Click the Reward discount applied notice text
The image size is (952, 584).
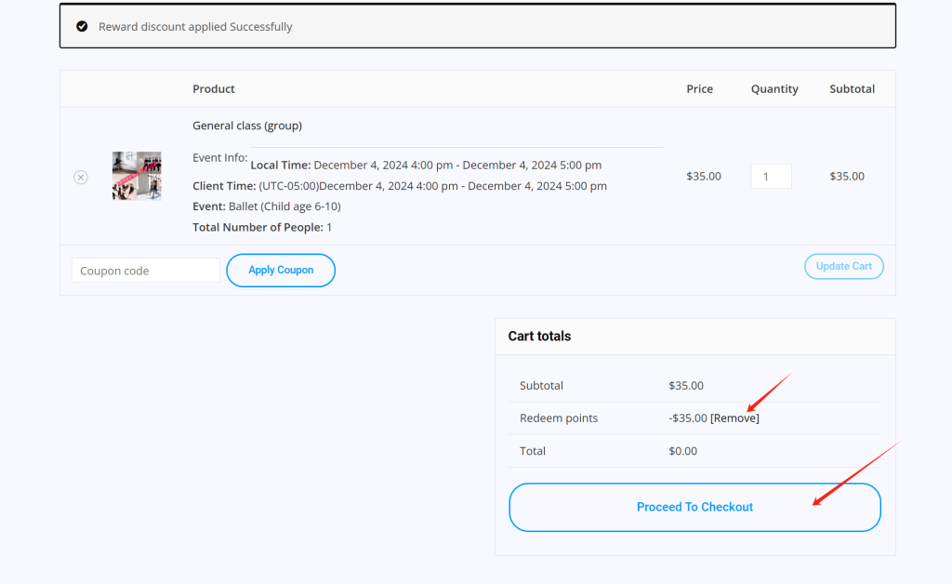195,27
